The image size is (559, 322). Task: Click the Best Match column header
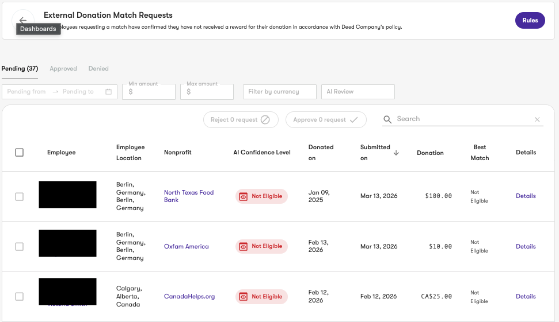point(480,153)
